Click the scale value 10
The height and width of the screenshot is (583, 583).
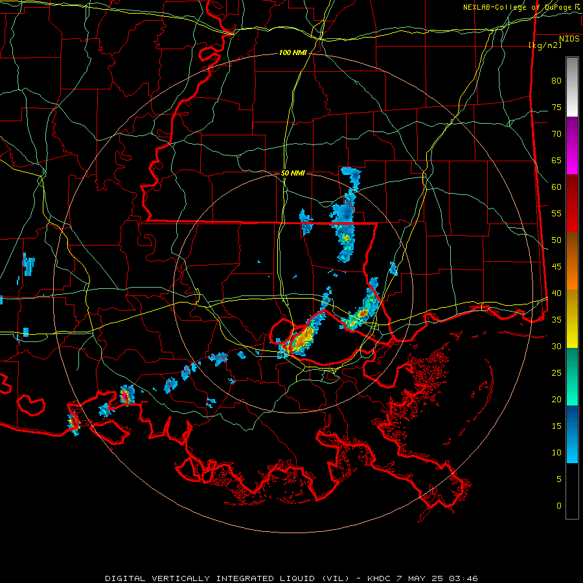pyautogui.click(x=556, y=453)
